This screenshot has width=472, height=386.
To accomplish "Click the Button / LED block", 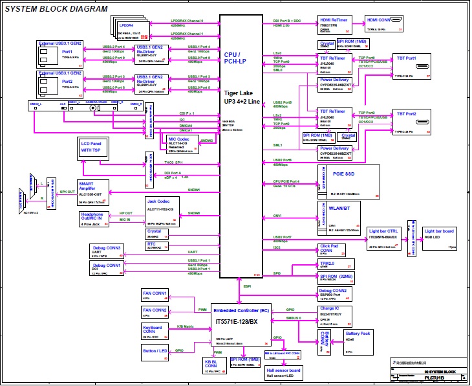I will 155,352.
